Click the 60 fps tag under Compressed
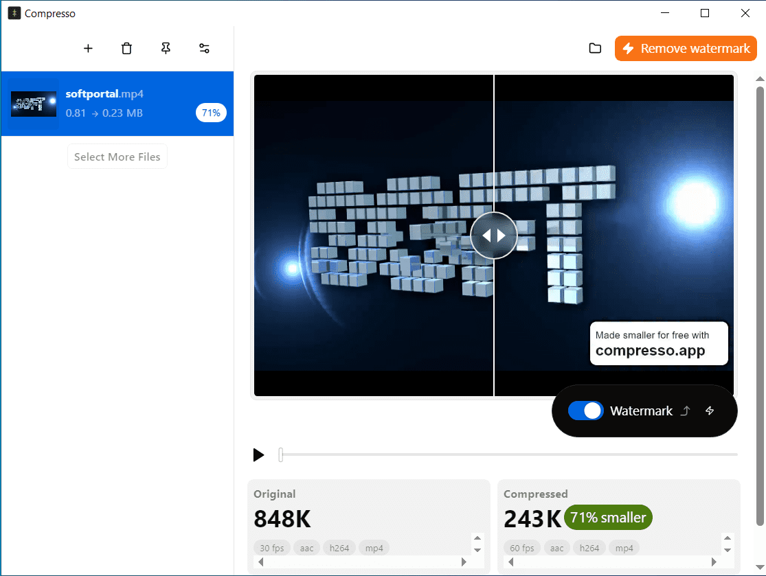 point(521,548)
